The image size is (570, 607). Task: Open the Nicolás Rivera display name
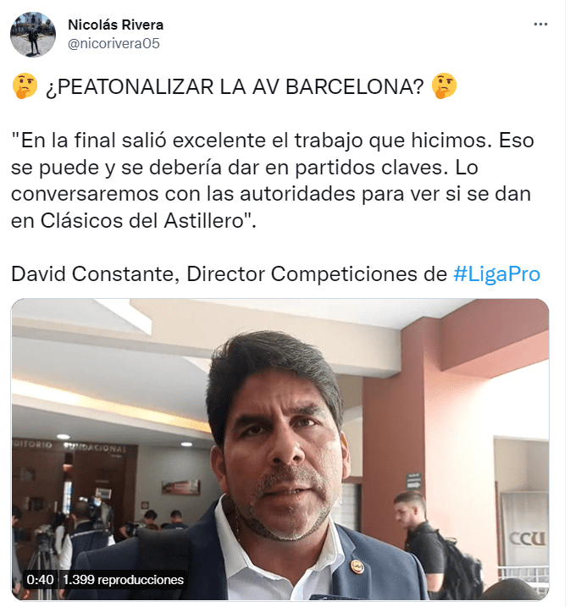(x=115, y=25)
